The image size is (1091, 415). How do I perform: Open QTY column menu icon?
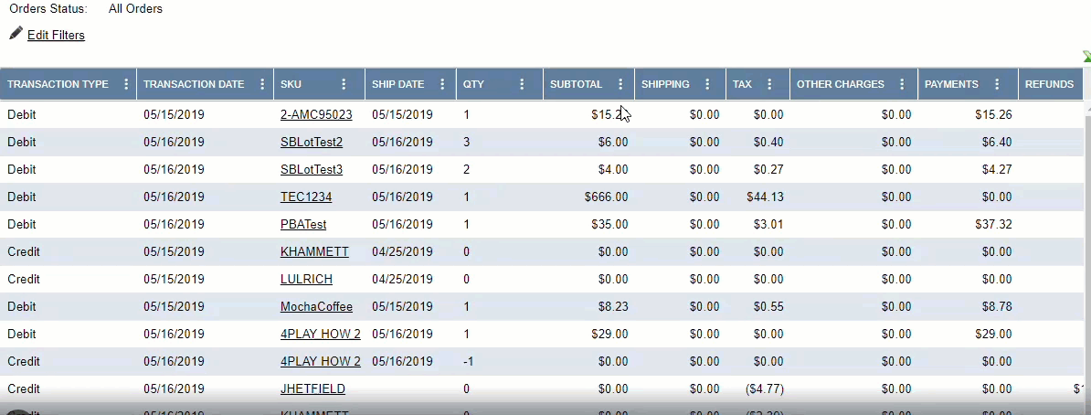pyautogui.click(x=522, y=84)
